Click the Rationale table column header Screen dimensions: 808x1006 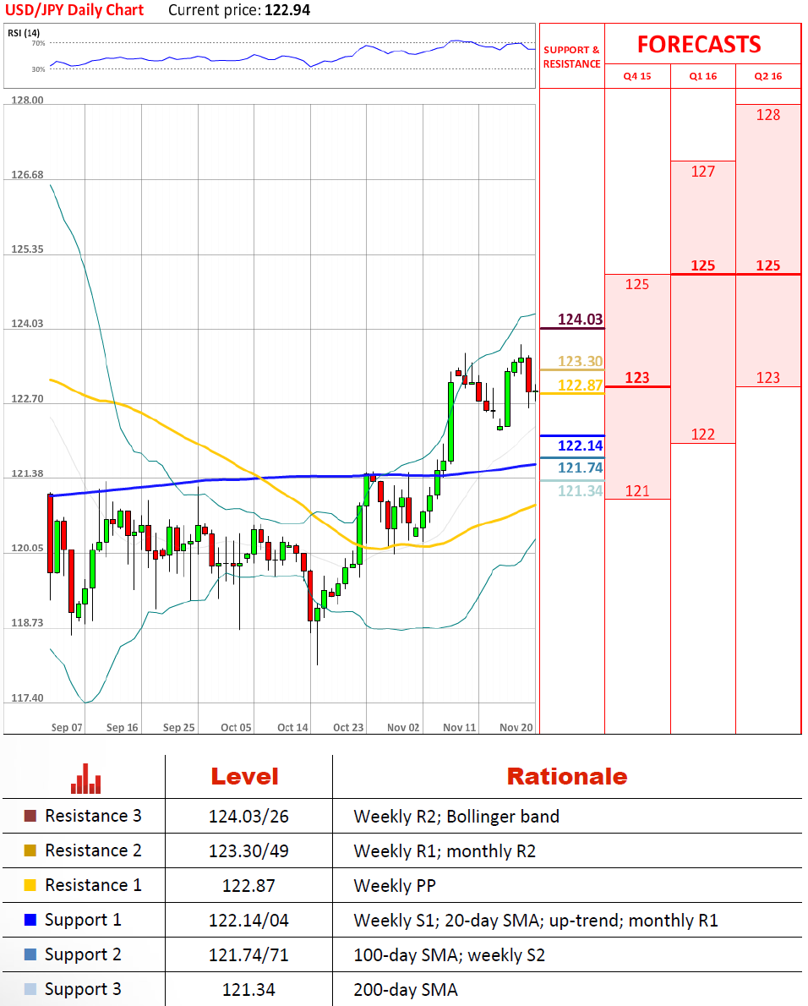click(x=567, y=776)
